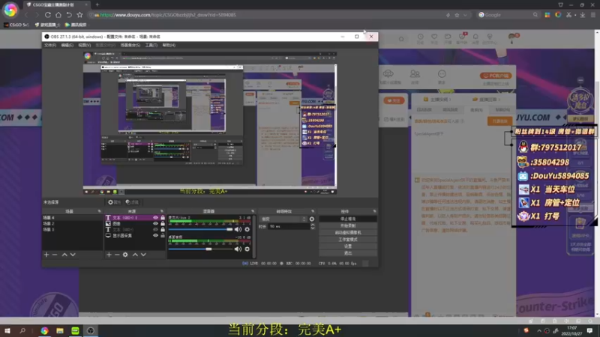Open Douyu follow heart icon in header
The image size is (600, 337).
coord(434,38)
